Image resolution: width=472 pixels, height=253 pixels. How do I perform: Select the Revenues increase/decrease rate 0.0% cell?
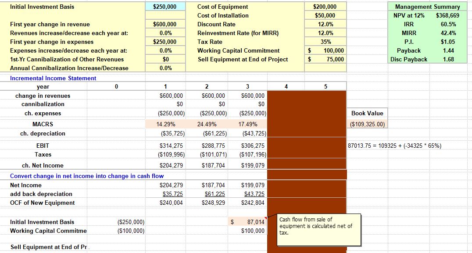coord(165,33)
